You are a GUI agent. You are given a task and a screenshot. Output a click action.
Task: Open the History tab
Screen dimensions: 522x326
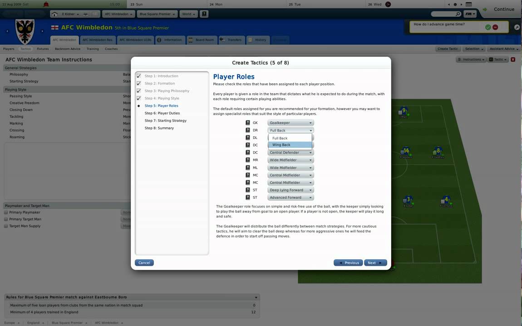tap(258, 40)
